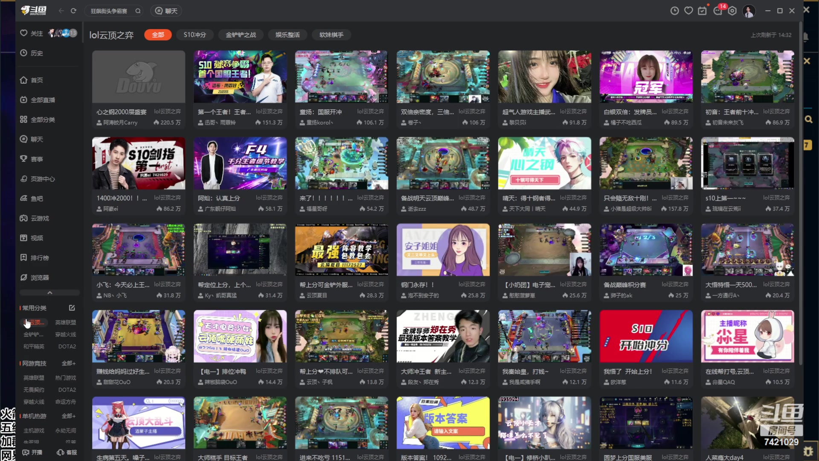The height and width of the screenshot is (461, 819).
Task: Click the refresh page icon
Action: click(x=73, y=11)
